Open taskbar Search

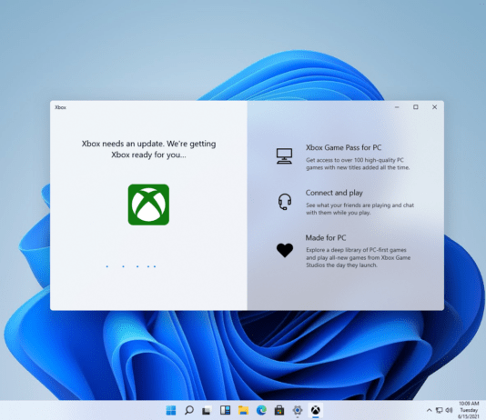point(188,410)
